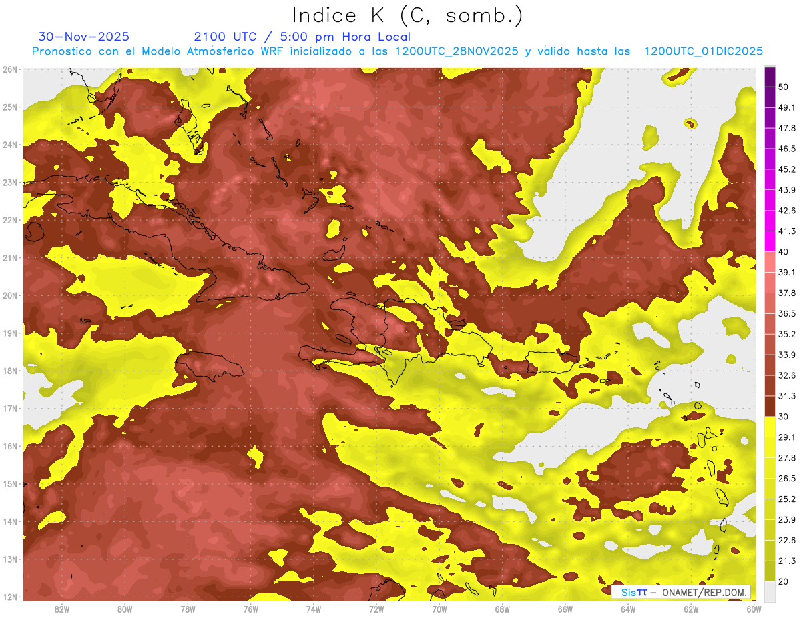801x618 pixels.
Task: Select the color bar value "36.5"
Action: tap(786, 314)
